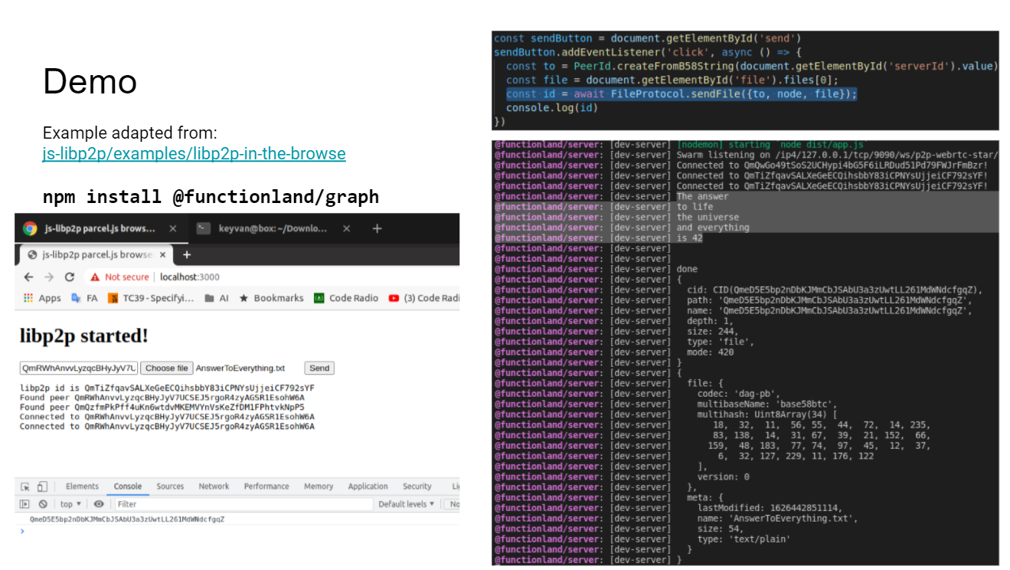Clear the console with the block icon
Image resolution: width=1010 pixels, height=570 pixels.
[x=43, y=504]
